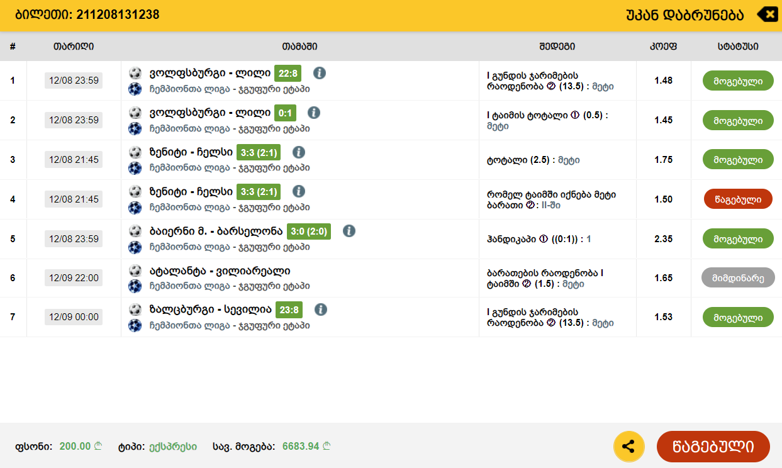
Task: Open the info icon in row 2 (ვოლფსბურგი - ლილი, 0:1)
Action: 314,113
